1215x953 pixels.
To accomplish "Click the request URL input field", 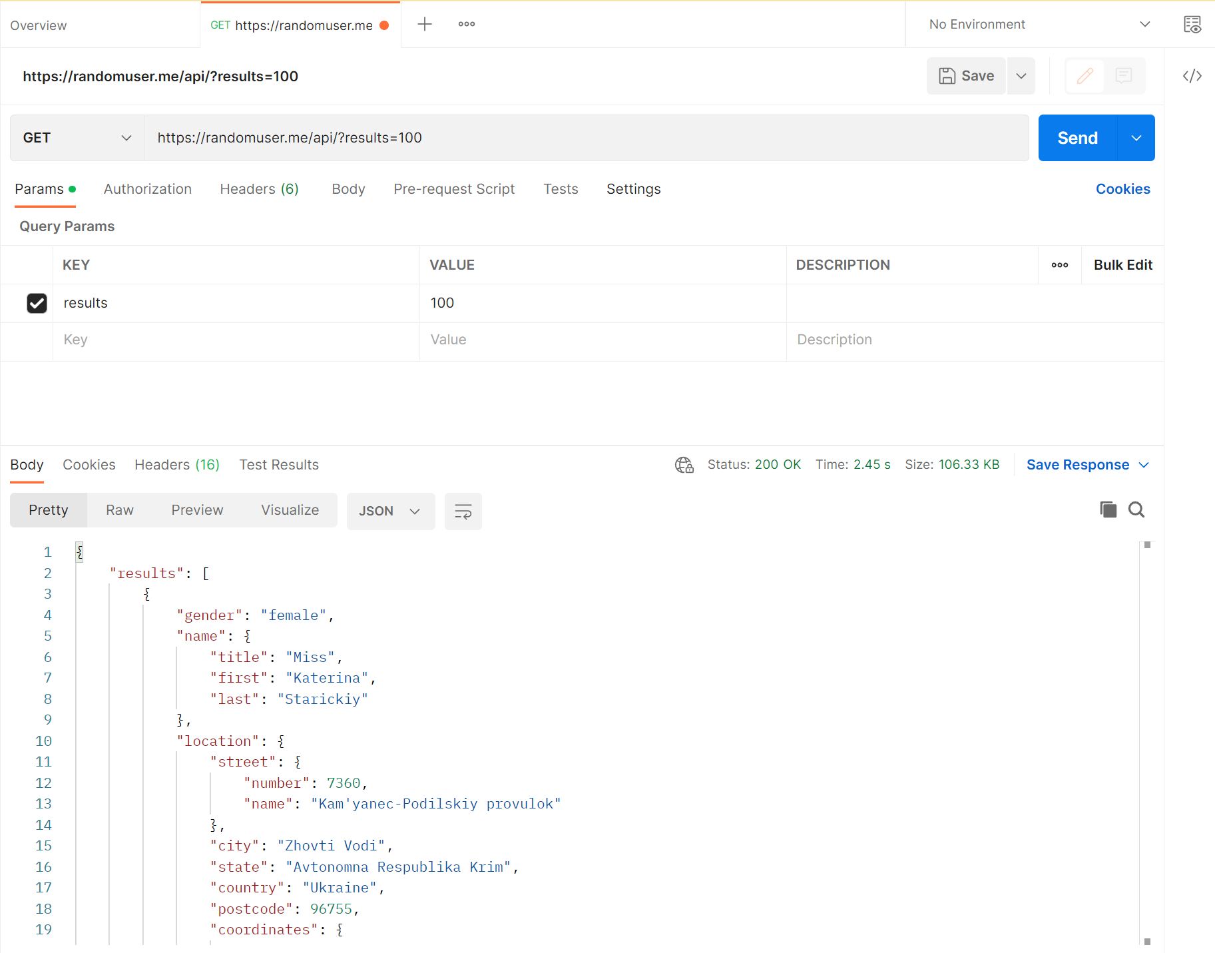I will pos(586,138).
